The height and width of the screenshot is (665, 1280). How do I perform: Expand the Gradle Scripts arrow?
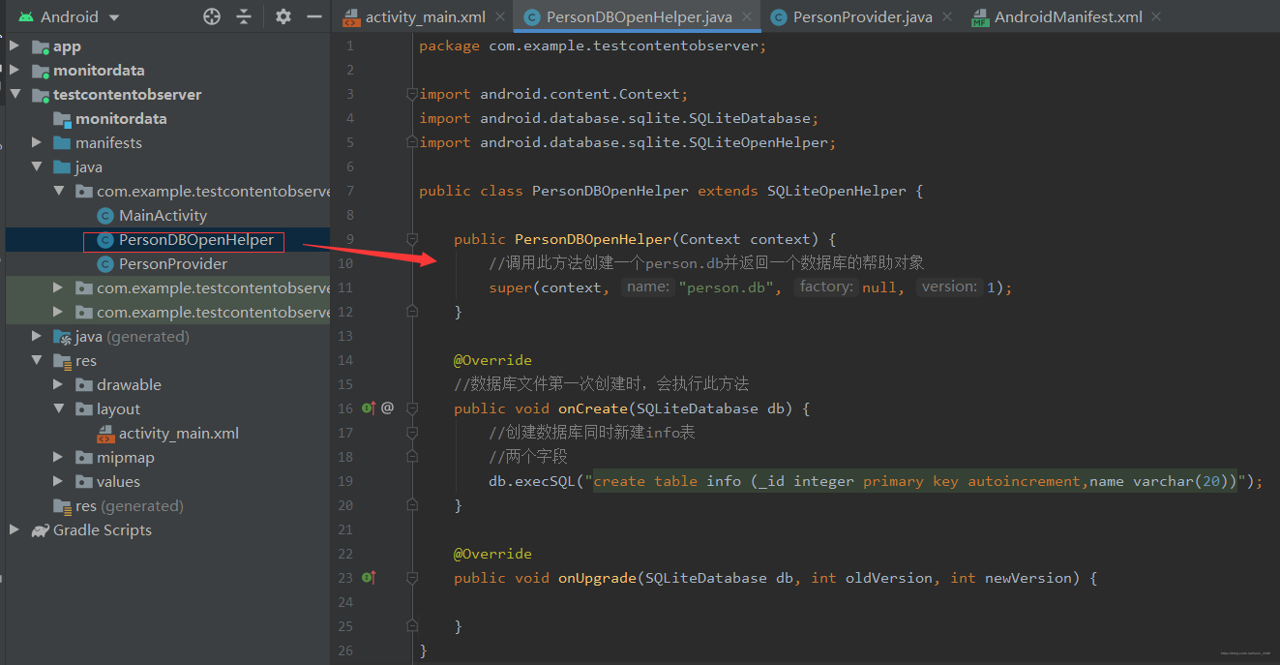15,530
